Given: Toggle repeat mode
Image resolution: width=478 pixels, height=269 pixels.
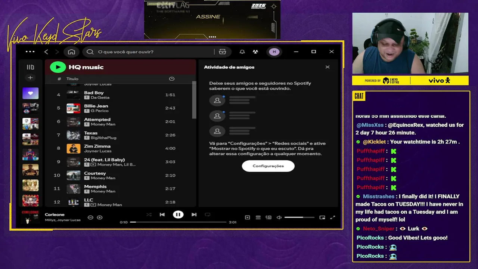Looking at the screenshot, I should pyautogui.click(x=208, y=214).
